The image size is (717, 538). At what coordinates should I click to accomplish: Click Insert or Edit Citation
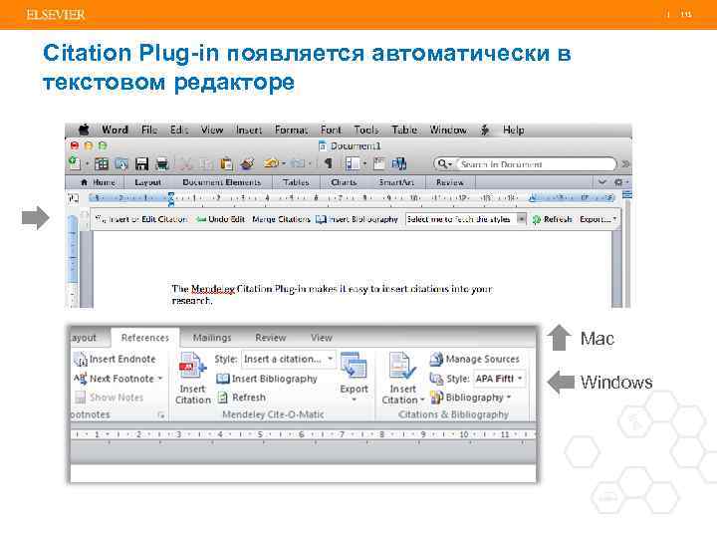coord(141,219)
